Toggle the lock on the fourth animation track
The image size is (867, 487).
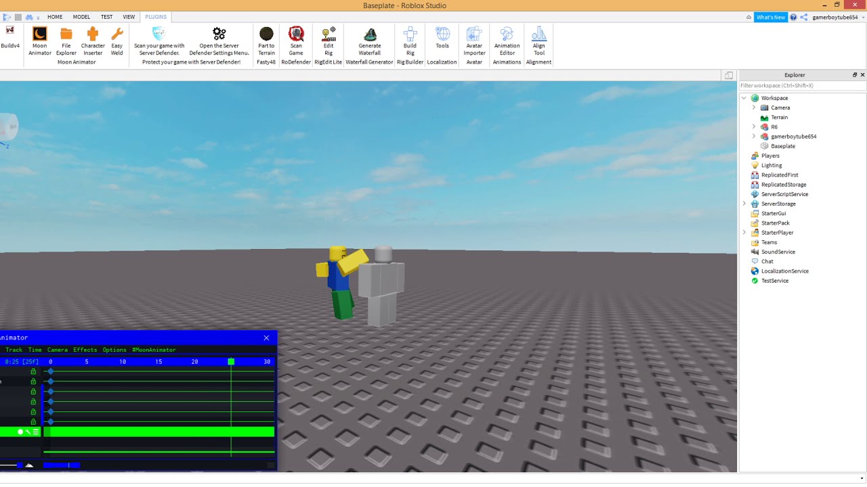33,402
